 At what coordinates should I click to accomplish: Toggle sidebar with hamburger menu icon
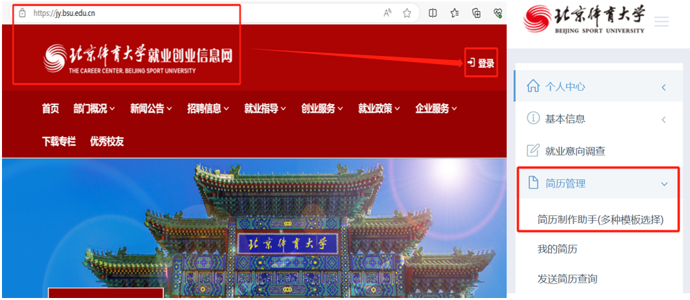[x=661, y=22]
